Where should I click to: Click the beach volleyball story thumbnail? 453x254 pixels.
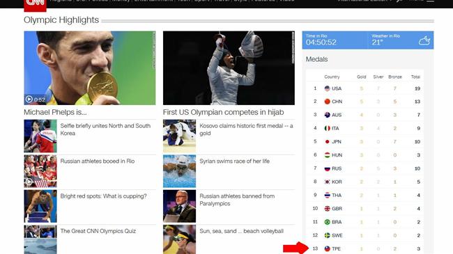tap(179, 239)
